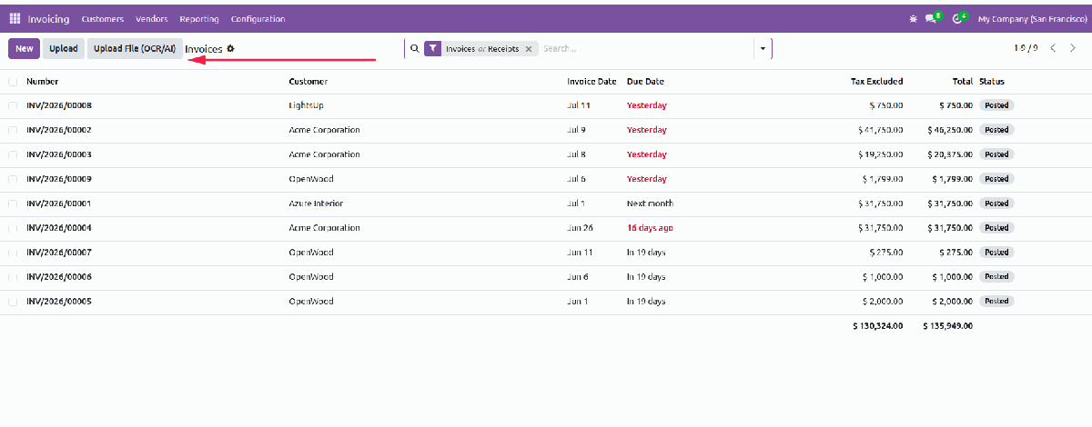The width and height of the screenshot is (1092, 427).
Task: Check the box for INV/2026/00002
Action: tap(13, 130)
